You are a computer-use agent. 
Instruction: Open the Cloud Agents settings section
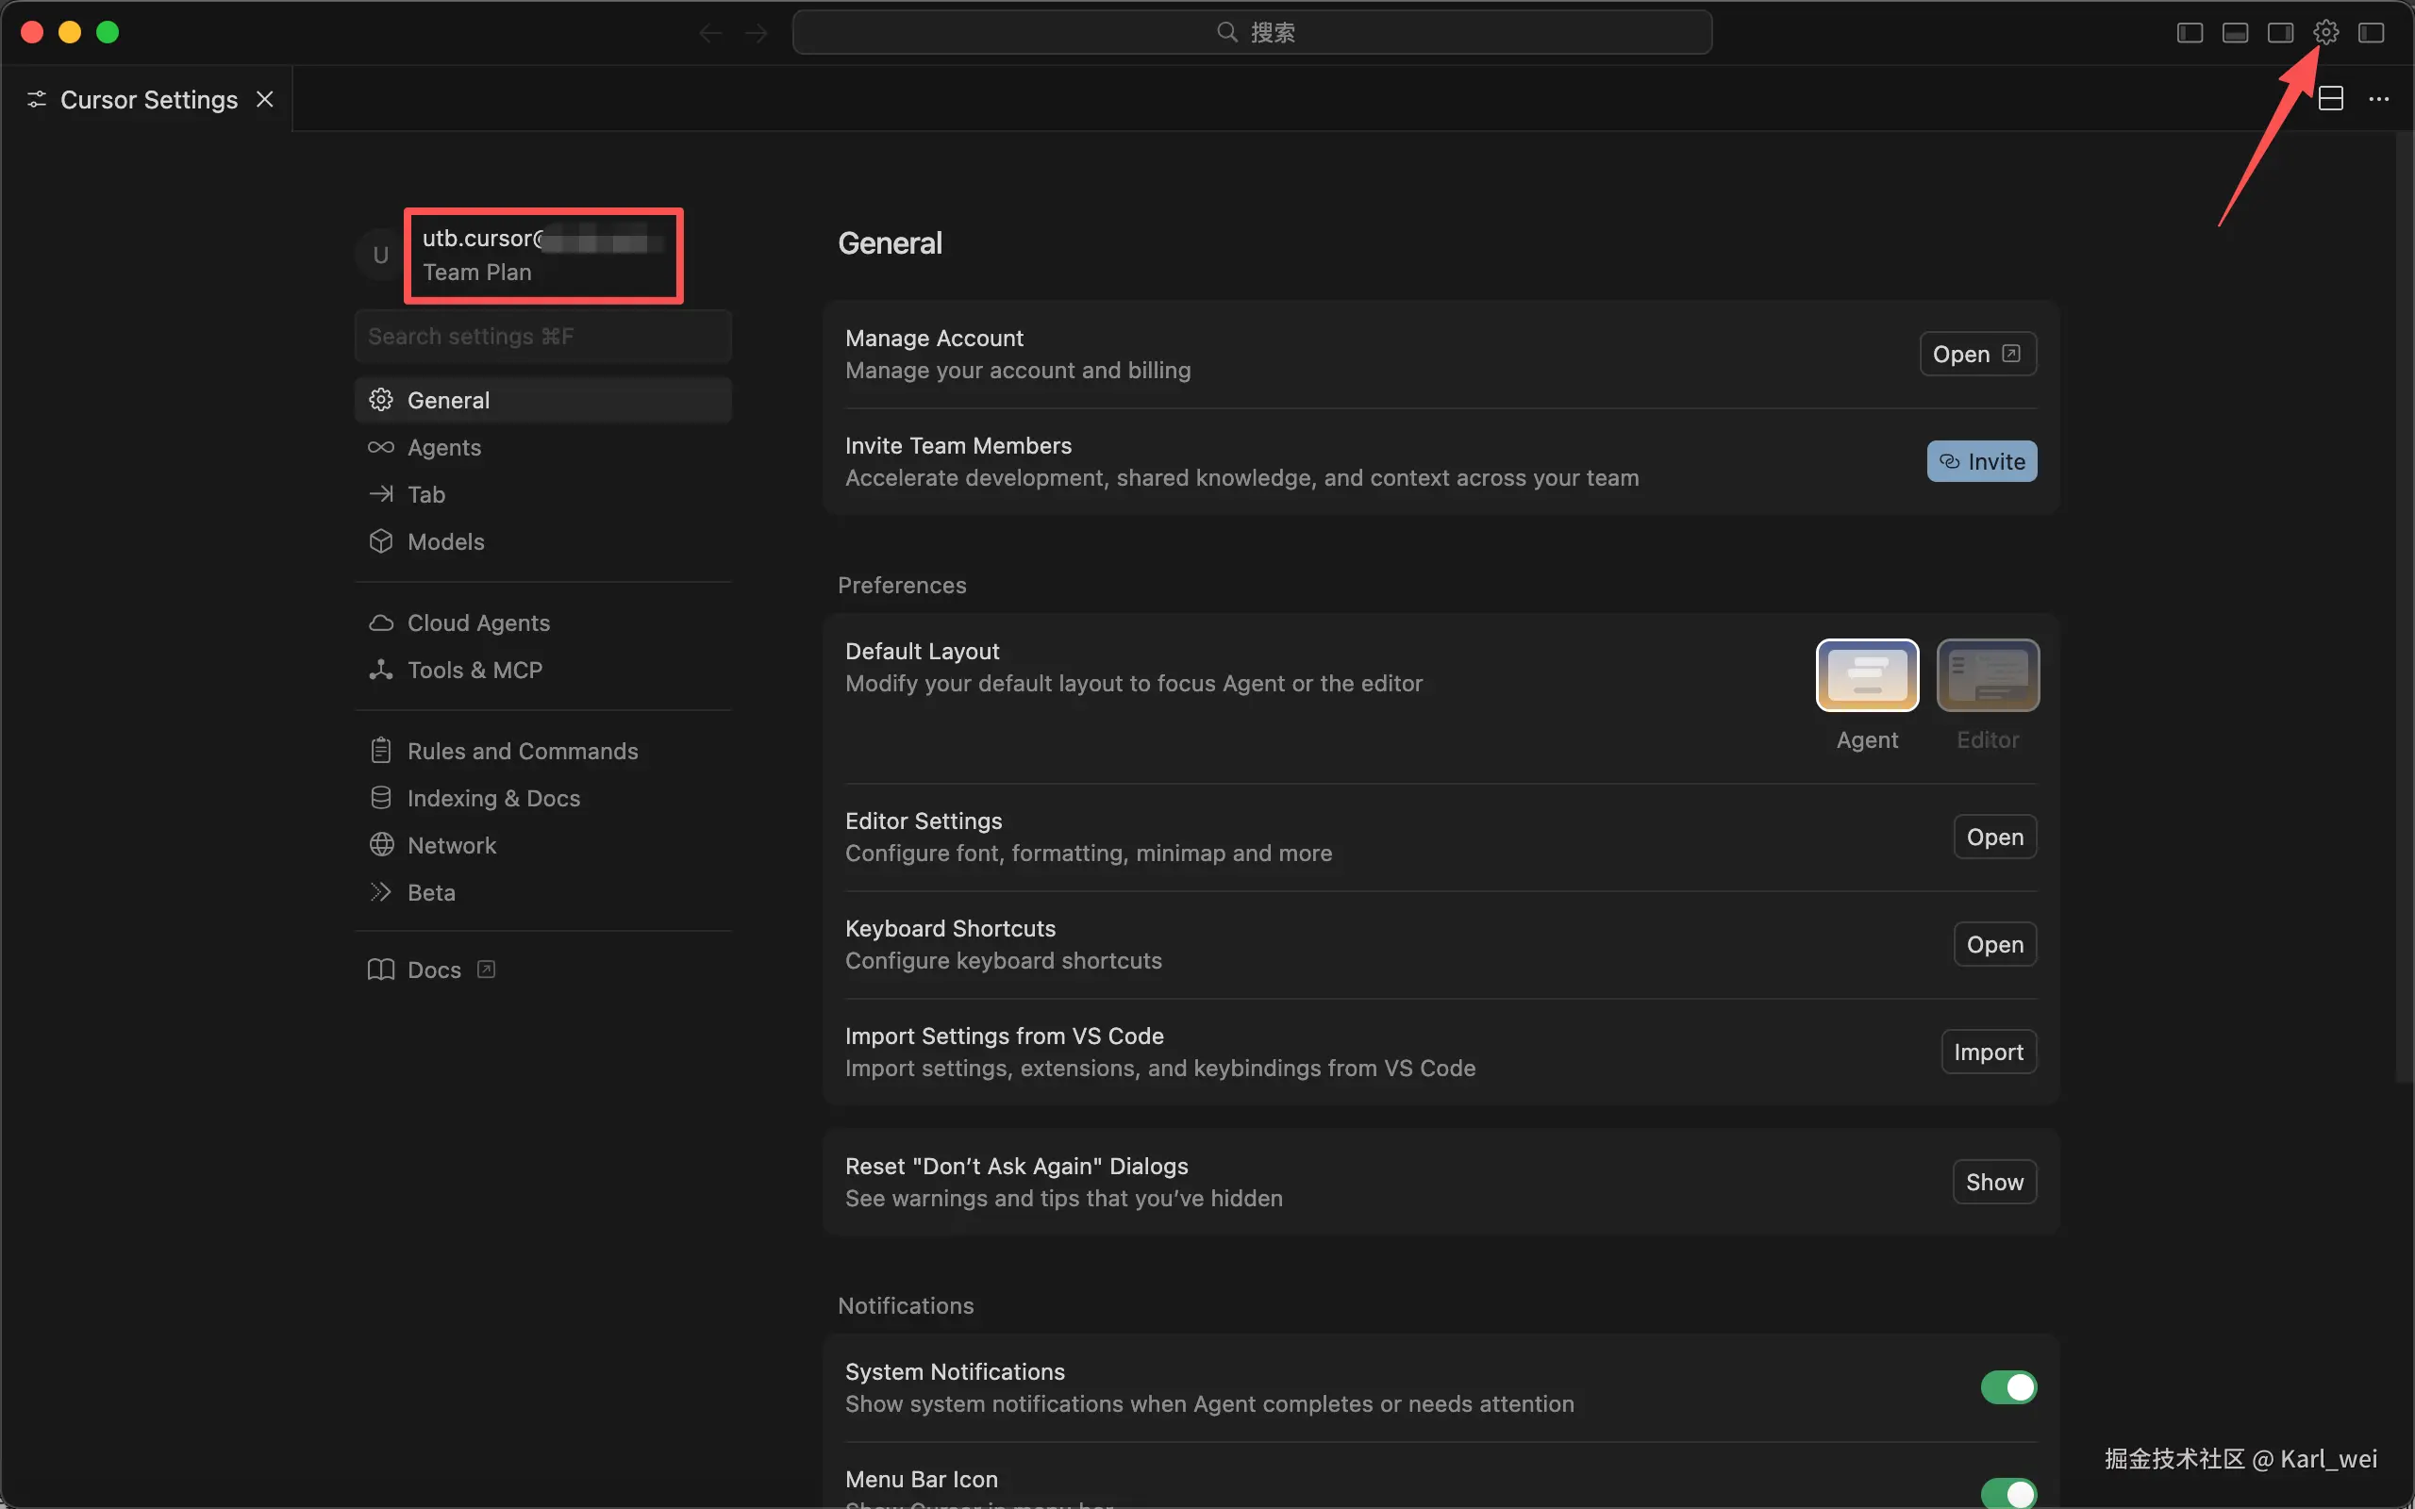[x=478, y=622]
